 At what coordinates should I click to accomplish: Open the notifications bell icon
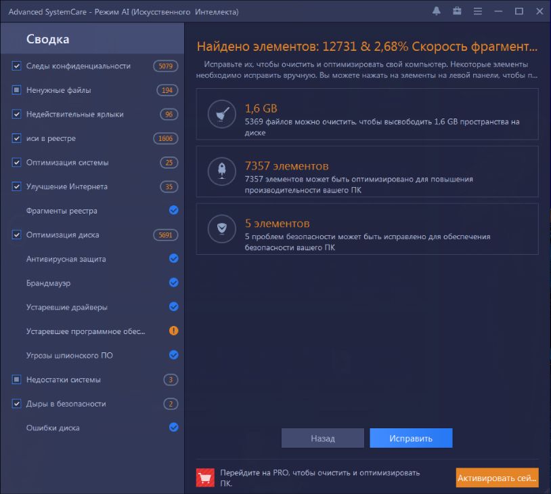point(436,12)
